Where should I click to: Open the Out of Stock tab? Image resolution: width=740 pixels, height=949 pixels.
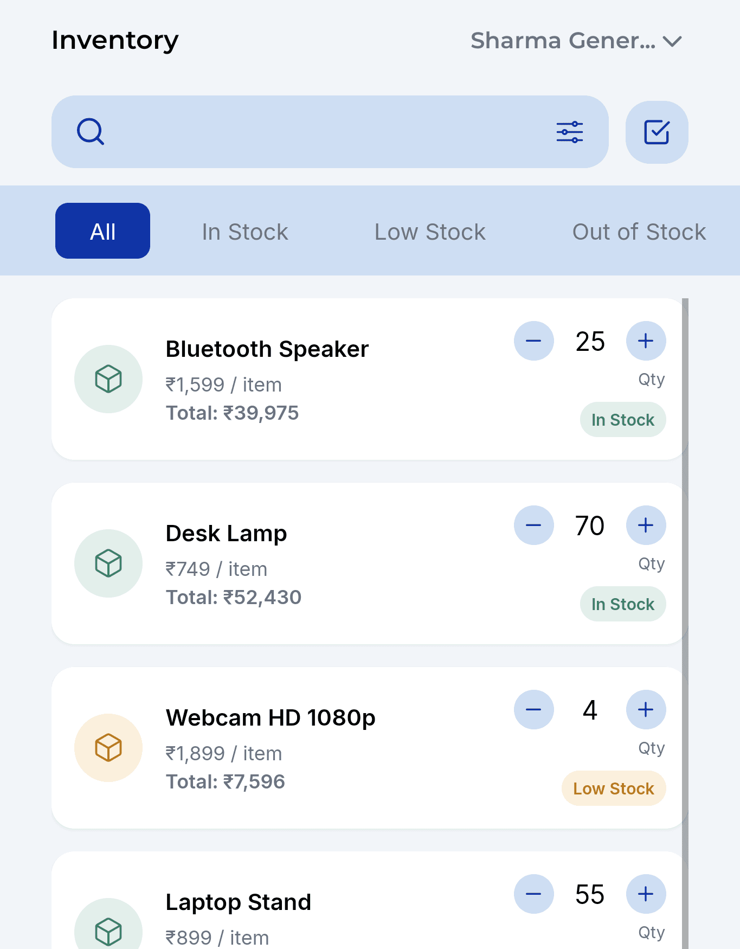coord(639,232)
